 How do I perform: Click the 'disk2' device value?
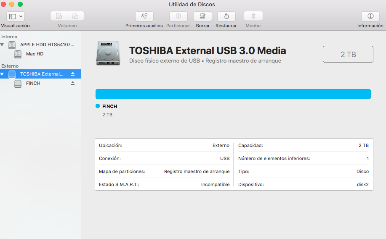click(362, 184)
